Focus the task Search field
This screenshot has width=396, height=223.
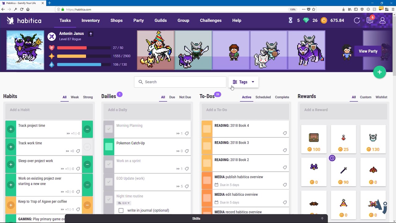[x=180, y=82]
